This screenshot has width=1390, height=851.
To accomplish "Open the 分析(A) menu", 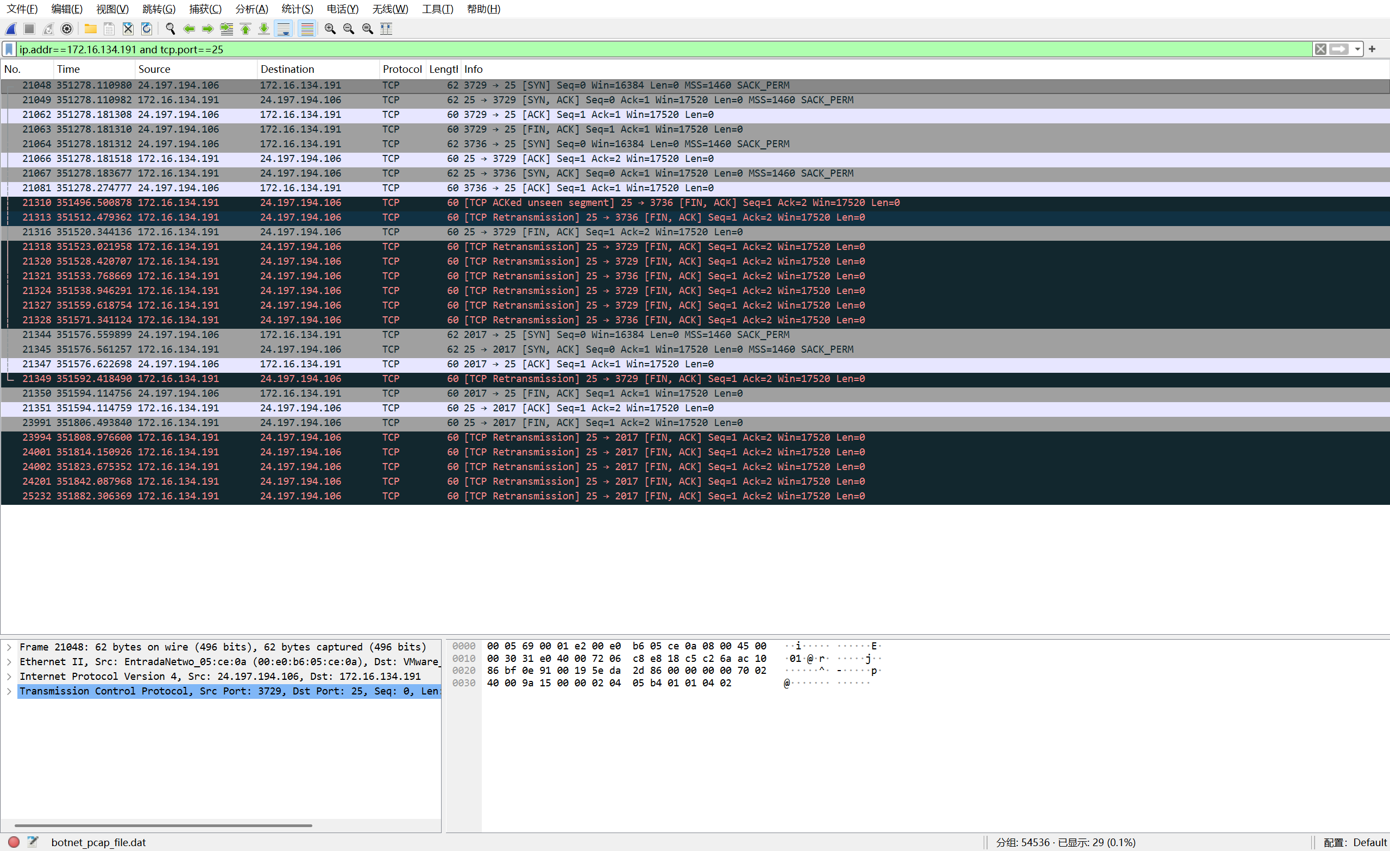I will (x=251, y=9).
